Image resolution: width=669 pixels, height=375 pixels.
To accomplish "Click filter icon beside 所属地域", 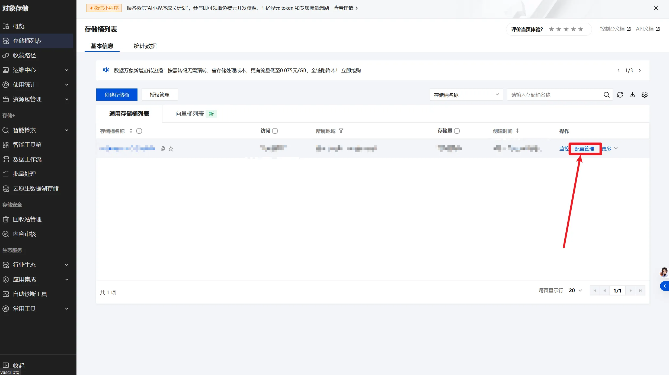I will 341,131.
